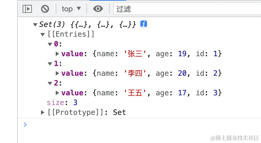
Task: Collapse entry 2 of the Set
Action: tap(50, 83)
